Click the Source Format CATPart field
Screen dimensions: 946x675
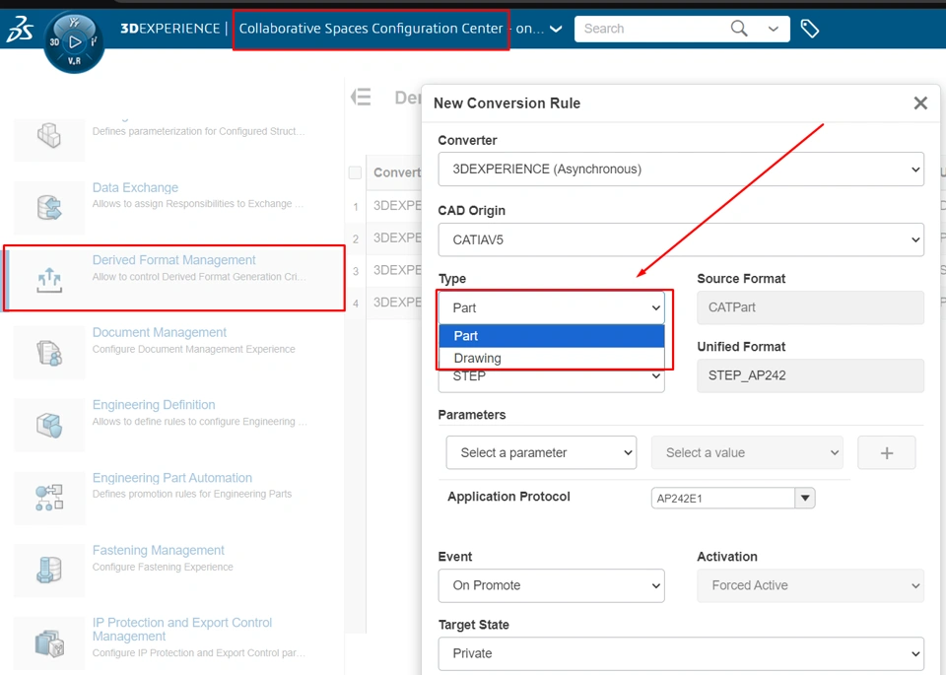click(x=810, y=307)
